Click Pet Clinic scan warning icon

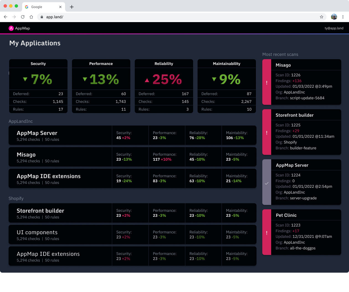(x=267, y=233)
